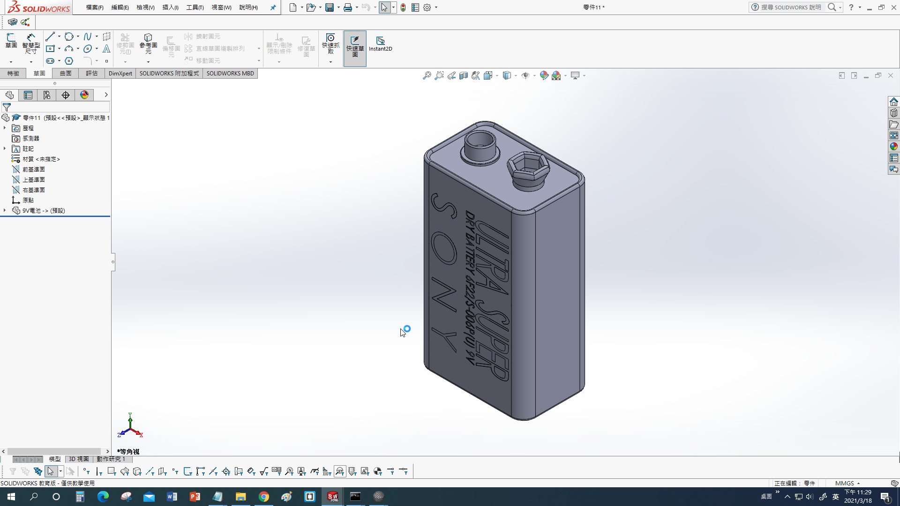
Task: Open Custom Properties in task pane
Action: 894,158
